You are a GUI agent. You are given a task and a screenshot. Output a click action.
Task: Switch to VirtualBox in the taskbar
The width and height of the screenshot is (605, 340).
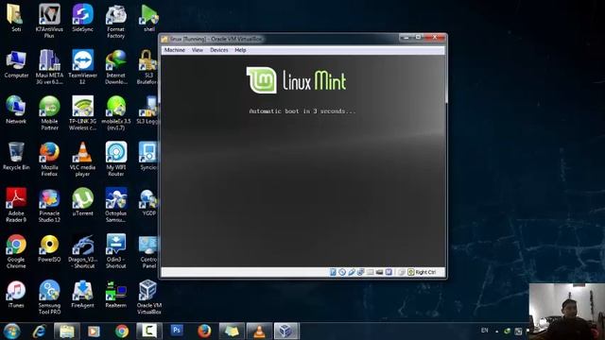coord(286,331)
